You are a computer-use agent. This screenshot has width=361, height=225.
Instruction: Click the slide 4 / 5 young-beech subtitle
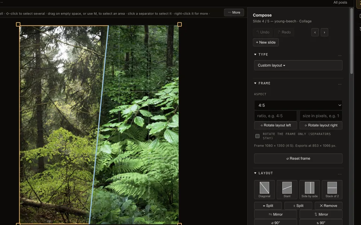(282, 21)
